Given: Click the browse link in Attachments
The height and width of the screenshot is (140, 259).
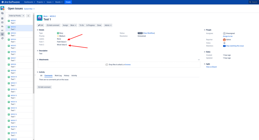Looking at the screenshot, I should click(x=128, y=65).
